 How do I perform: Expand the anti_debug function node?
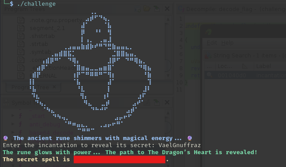click(13, 124)
